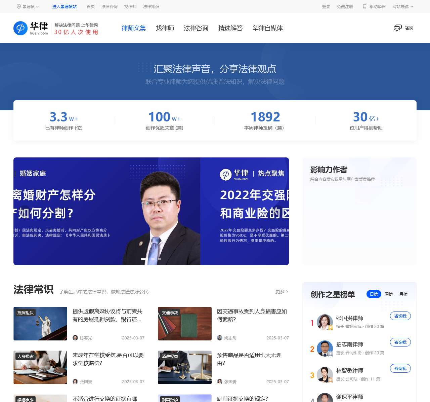Open the 景德镇 city selector dropdown
This screenshot has height=402, width=430.
point(30,6)
